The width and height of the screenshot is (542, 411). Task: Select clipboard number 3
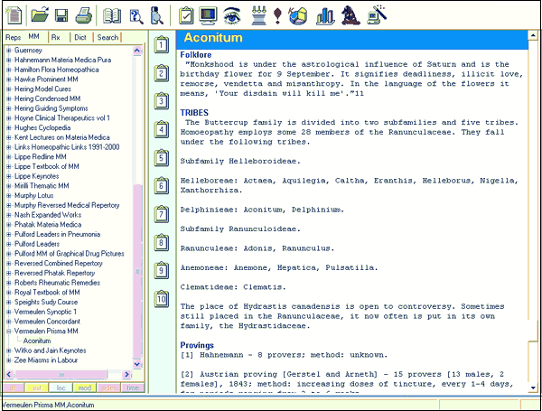(162, 101)
